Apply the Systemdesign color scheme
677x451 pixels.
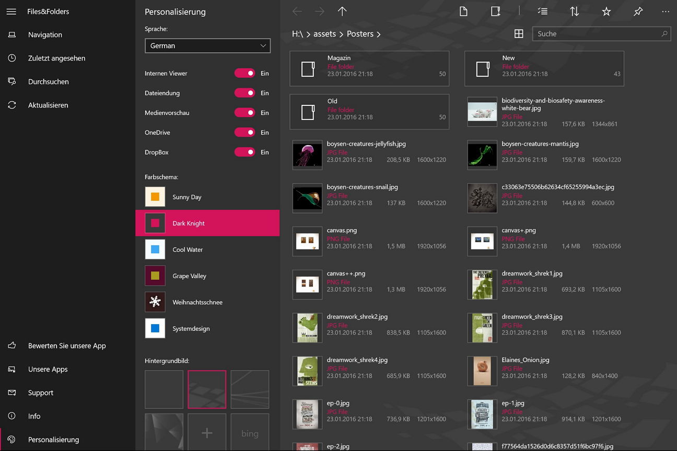point(207,329)
